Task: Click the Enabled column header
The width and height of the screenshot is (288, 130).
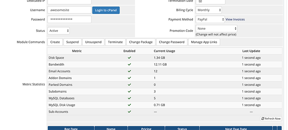Action: click(129, 51)
